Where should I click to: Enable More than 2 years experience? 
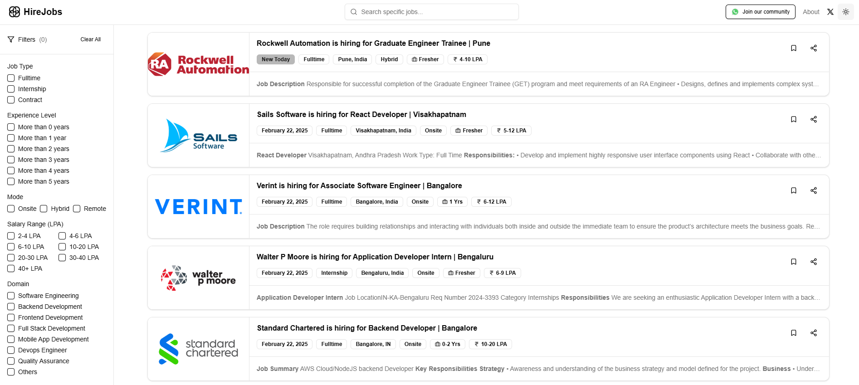[11, 149]
